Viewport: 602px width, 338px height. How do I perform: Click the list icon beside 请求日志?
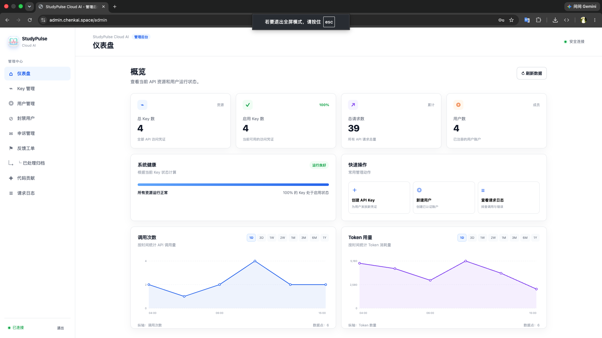click(11, 193)
